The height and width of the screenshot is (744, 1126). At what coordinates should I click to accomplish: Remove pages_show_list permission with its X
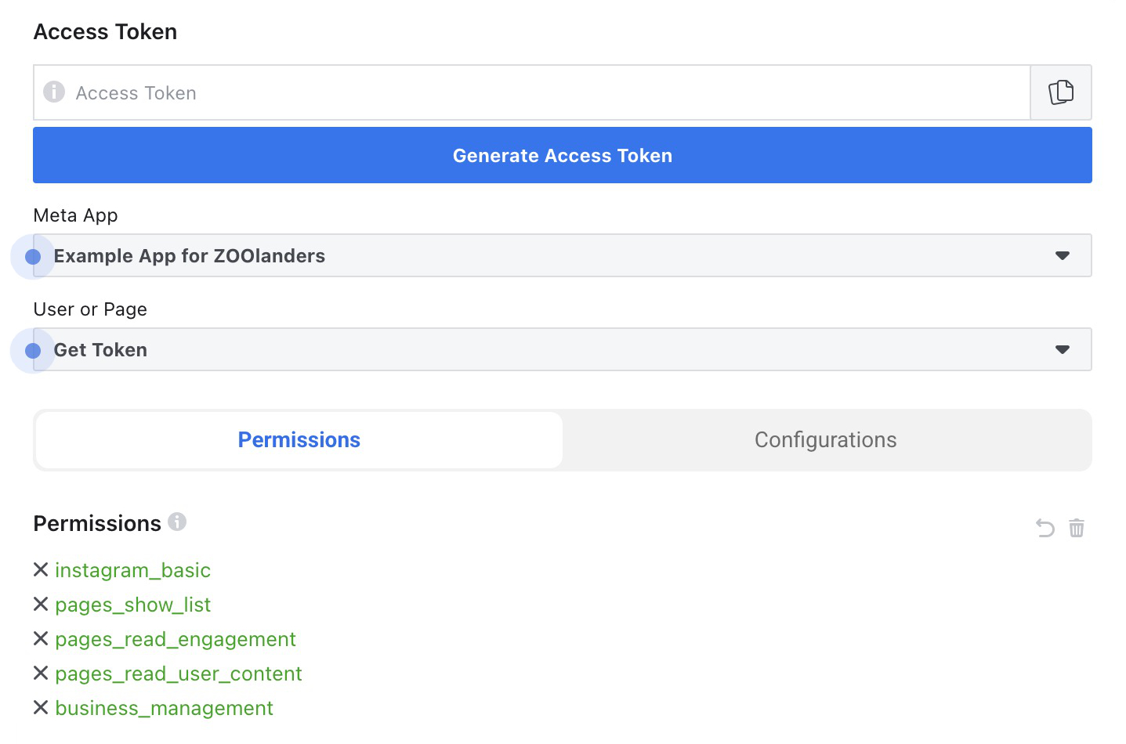click(x=41, y=604)
